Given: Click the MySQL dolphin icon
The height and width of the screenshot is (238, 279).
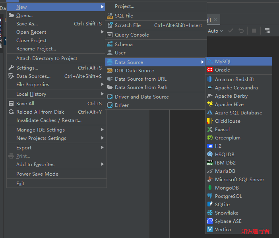Looking at the screenshot, I should point(210,61).
